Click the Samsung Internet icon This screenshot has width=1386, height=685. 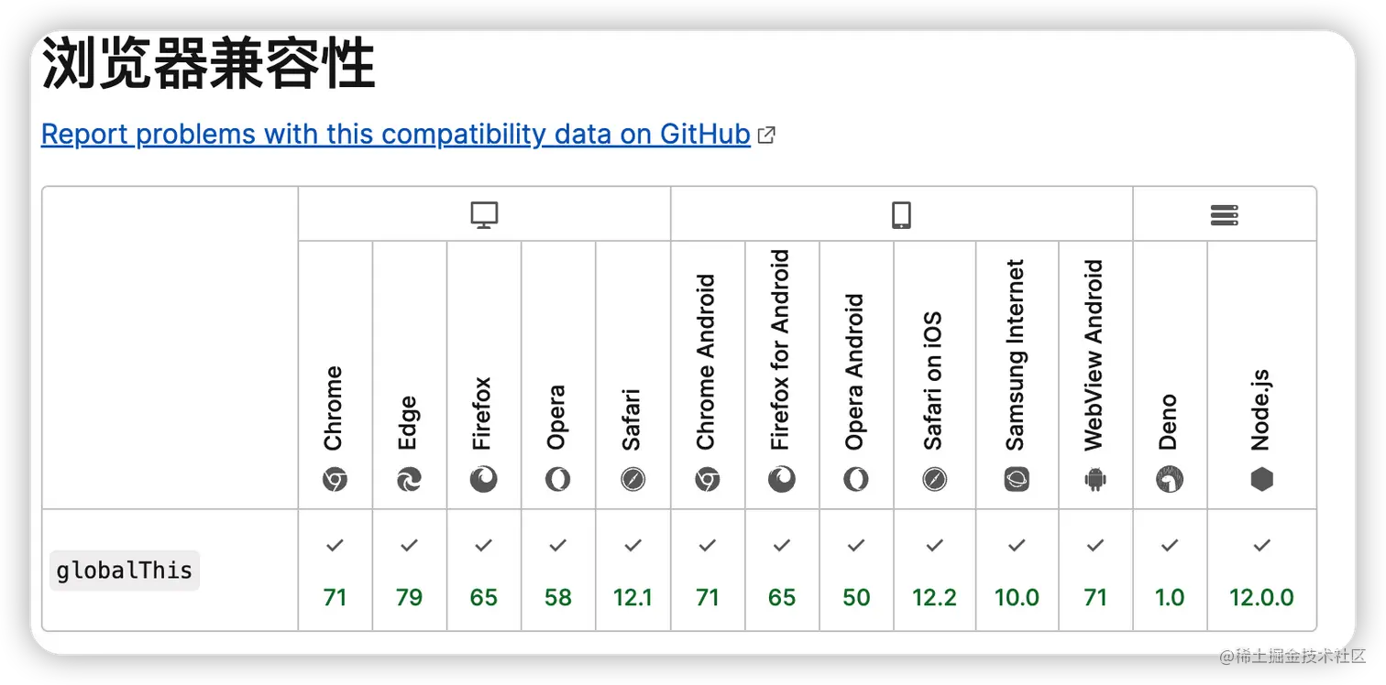coord(1017,479)
